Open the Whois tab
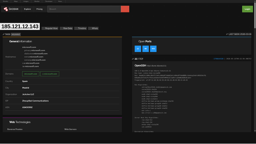This screenshot has width=256, height=144. pos(94,28)
